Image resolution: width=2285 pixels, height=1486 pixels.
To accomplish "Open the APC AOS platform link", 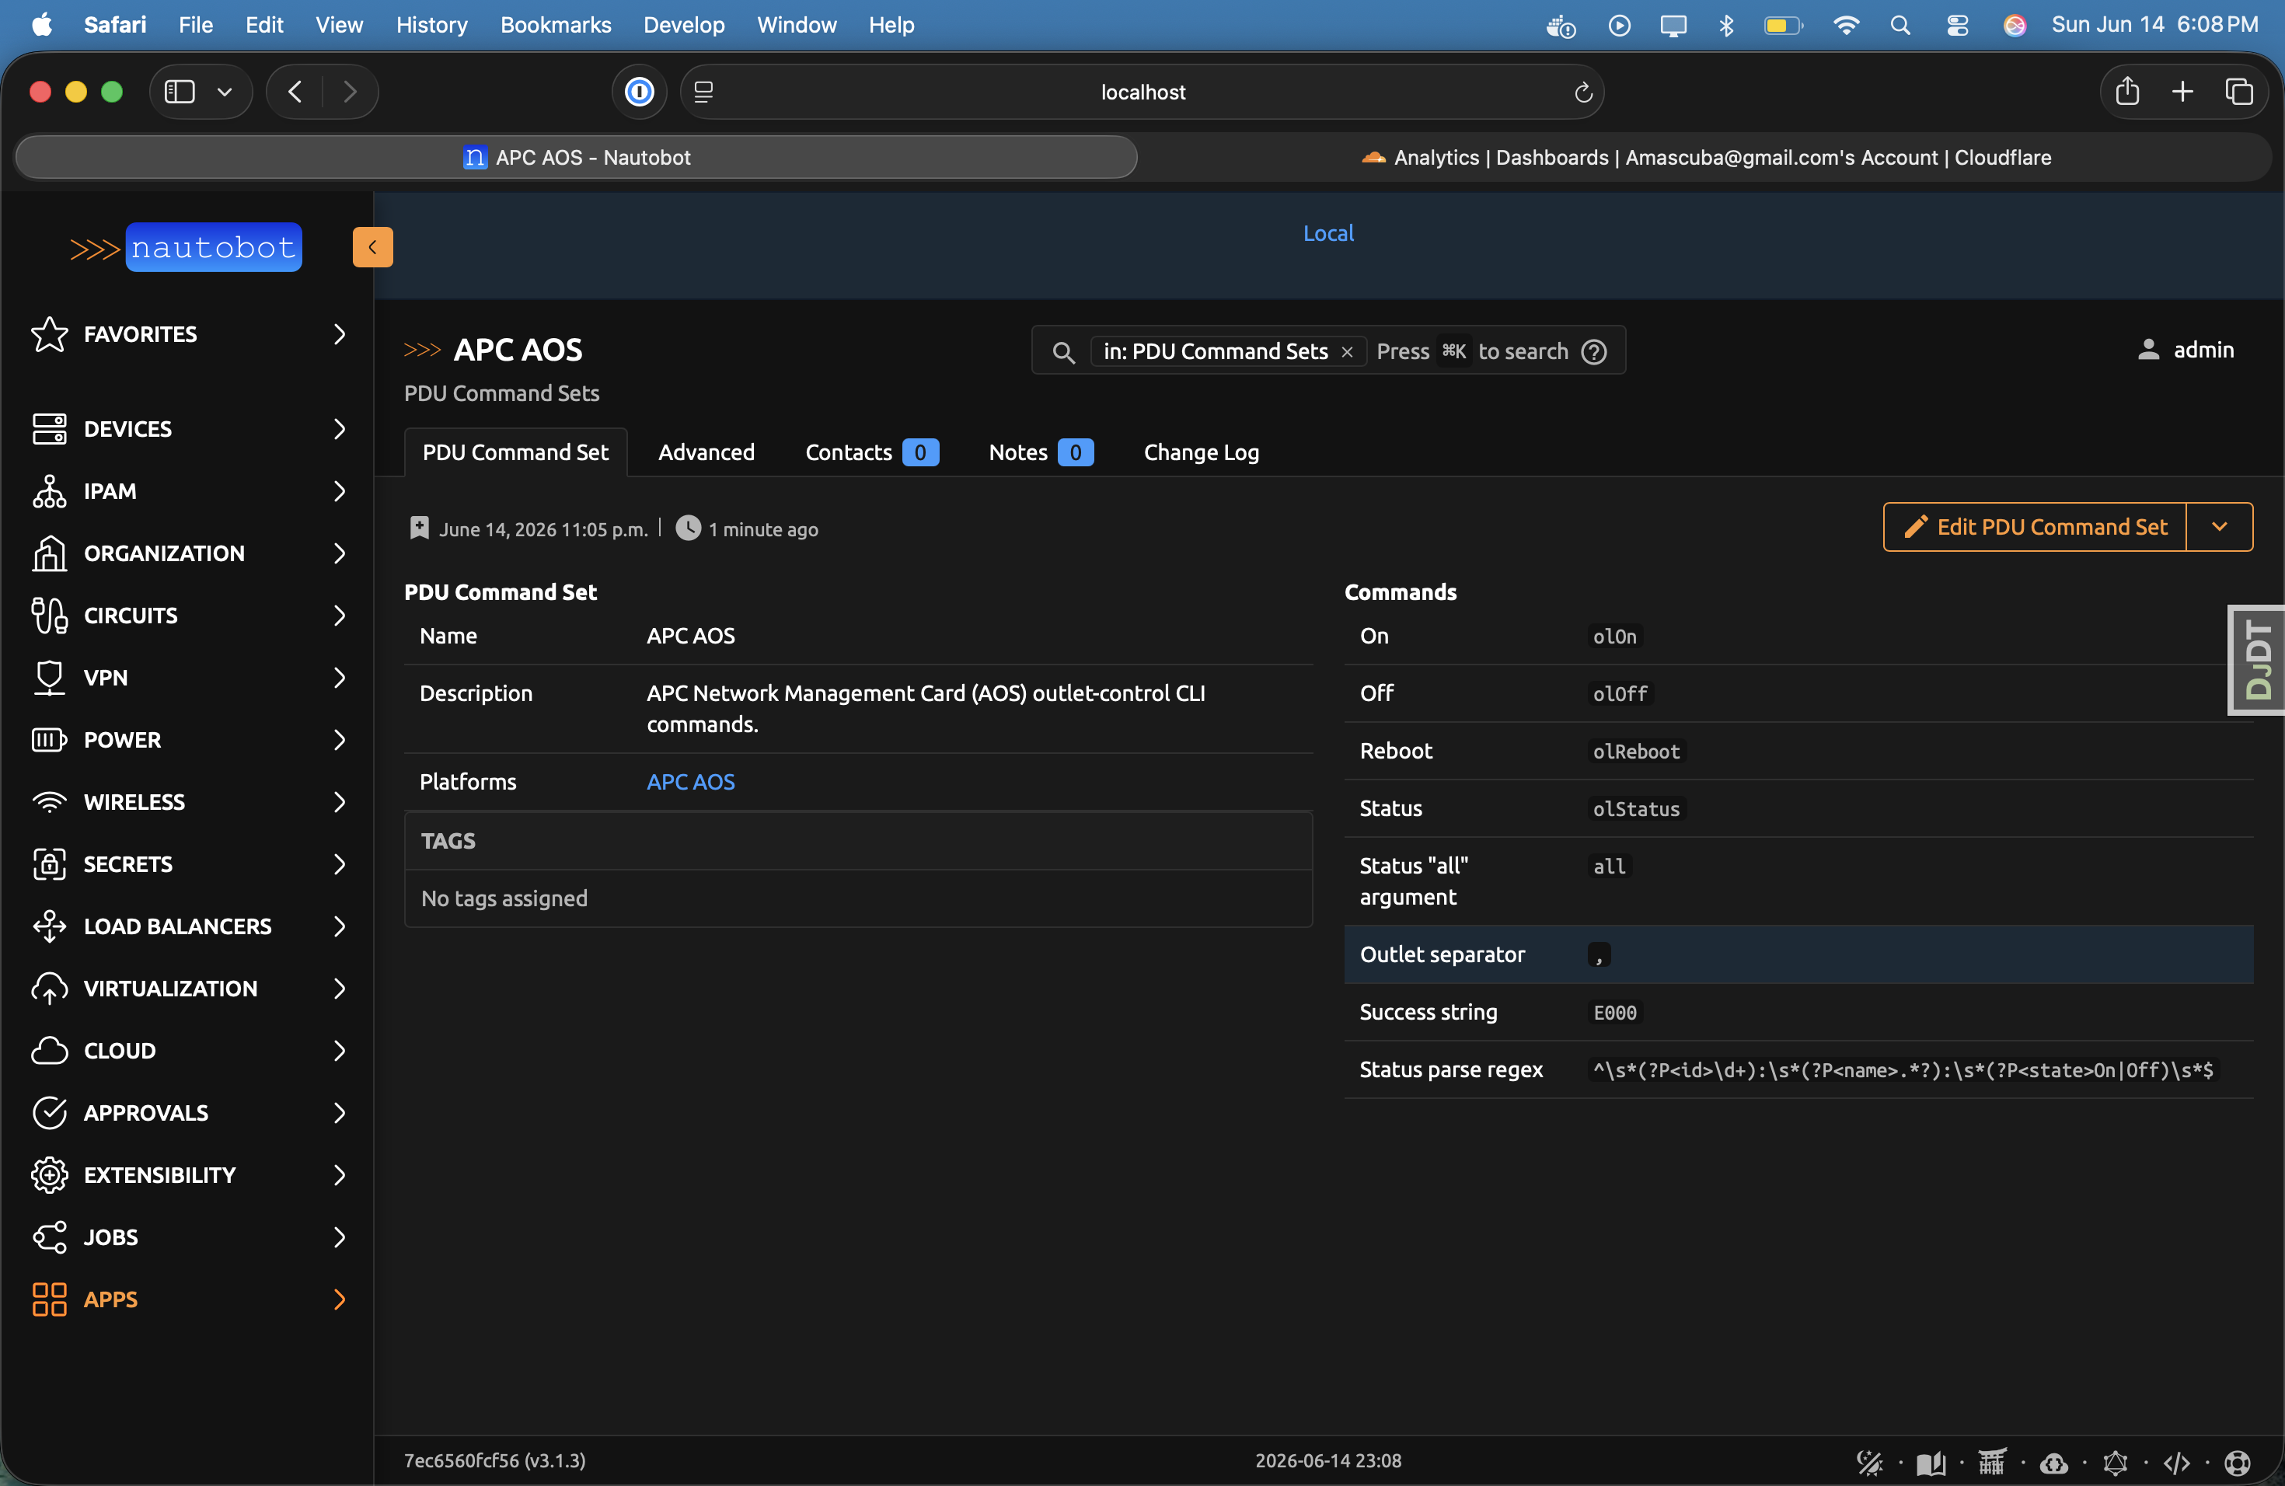I will click(x=690, y=783).
